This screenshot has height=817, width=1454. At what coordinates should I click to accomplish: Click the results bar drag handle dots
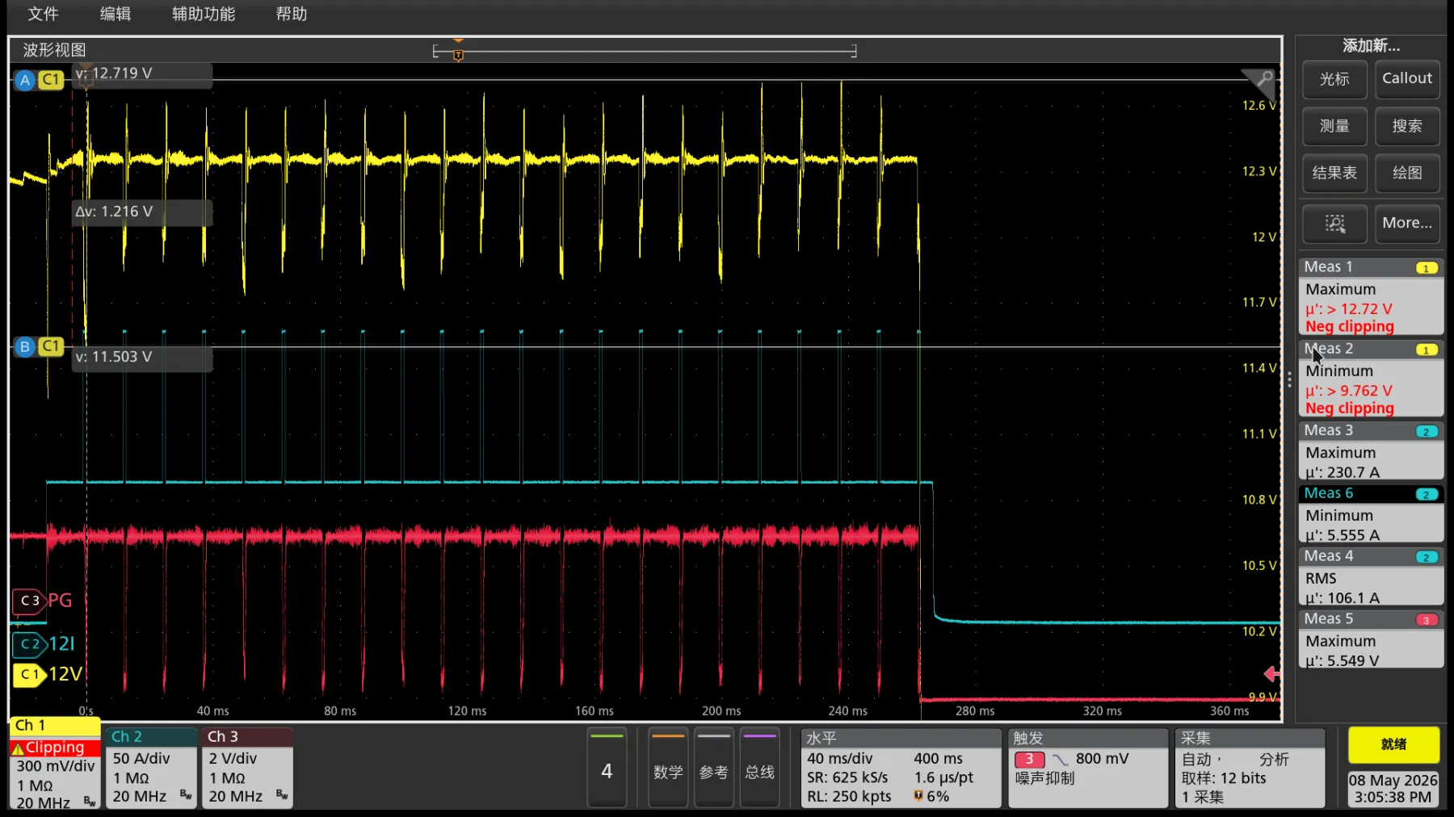tap(1289, 379)
